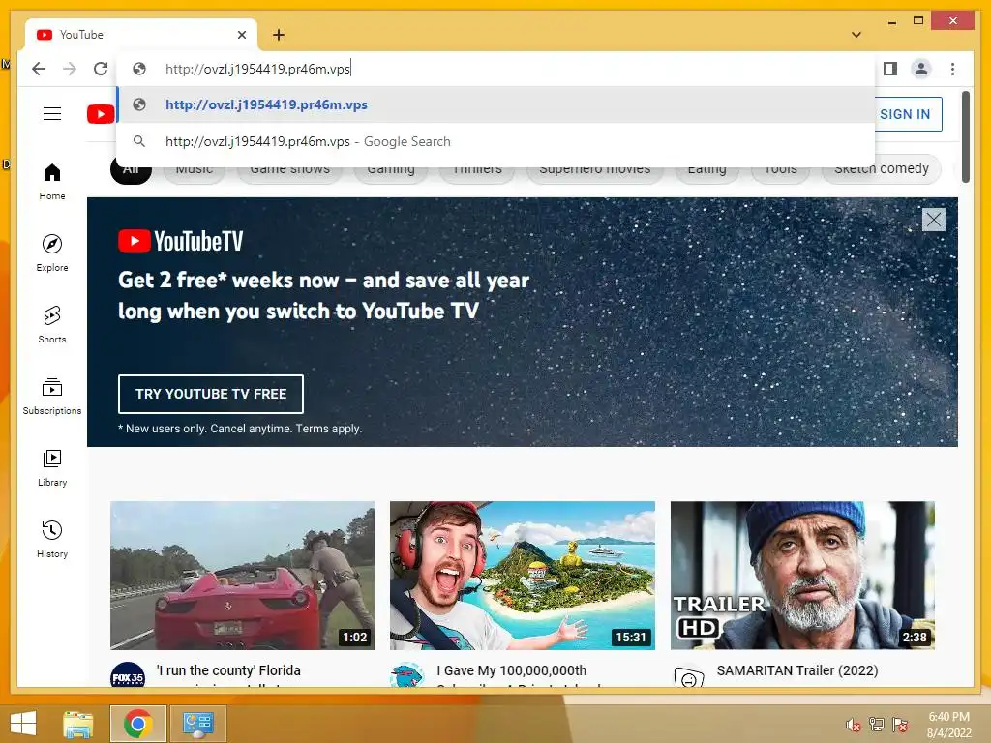This screenshot has height=743, width=991.
Task: Open the YouTube hamburger guide menu
Action: [x=52, y=114]
